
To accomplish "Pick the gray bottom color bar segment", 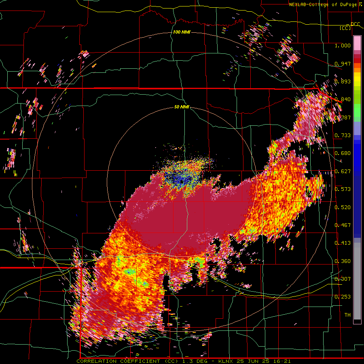I will click(357, 281).
